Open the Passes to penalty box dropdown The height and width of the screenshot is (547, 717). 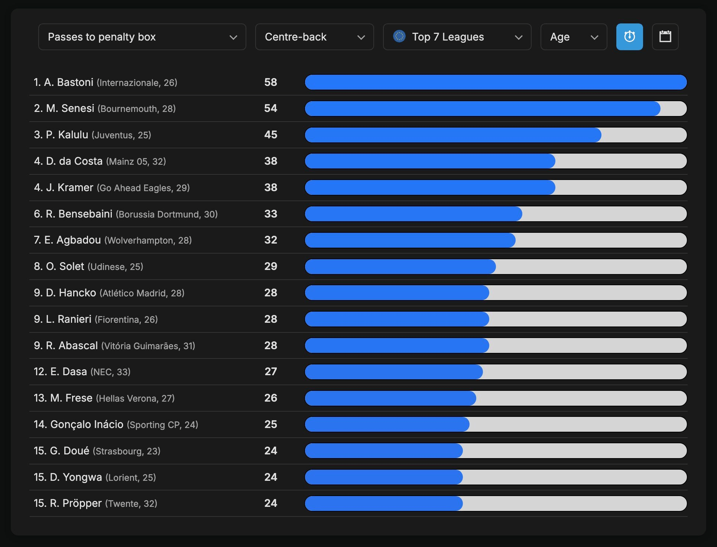coord(142,37)
